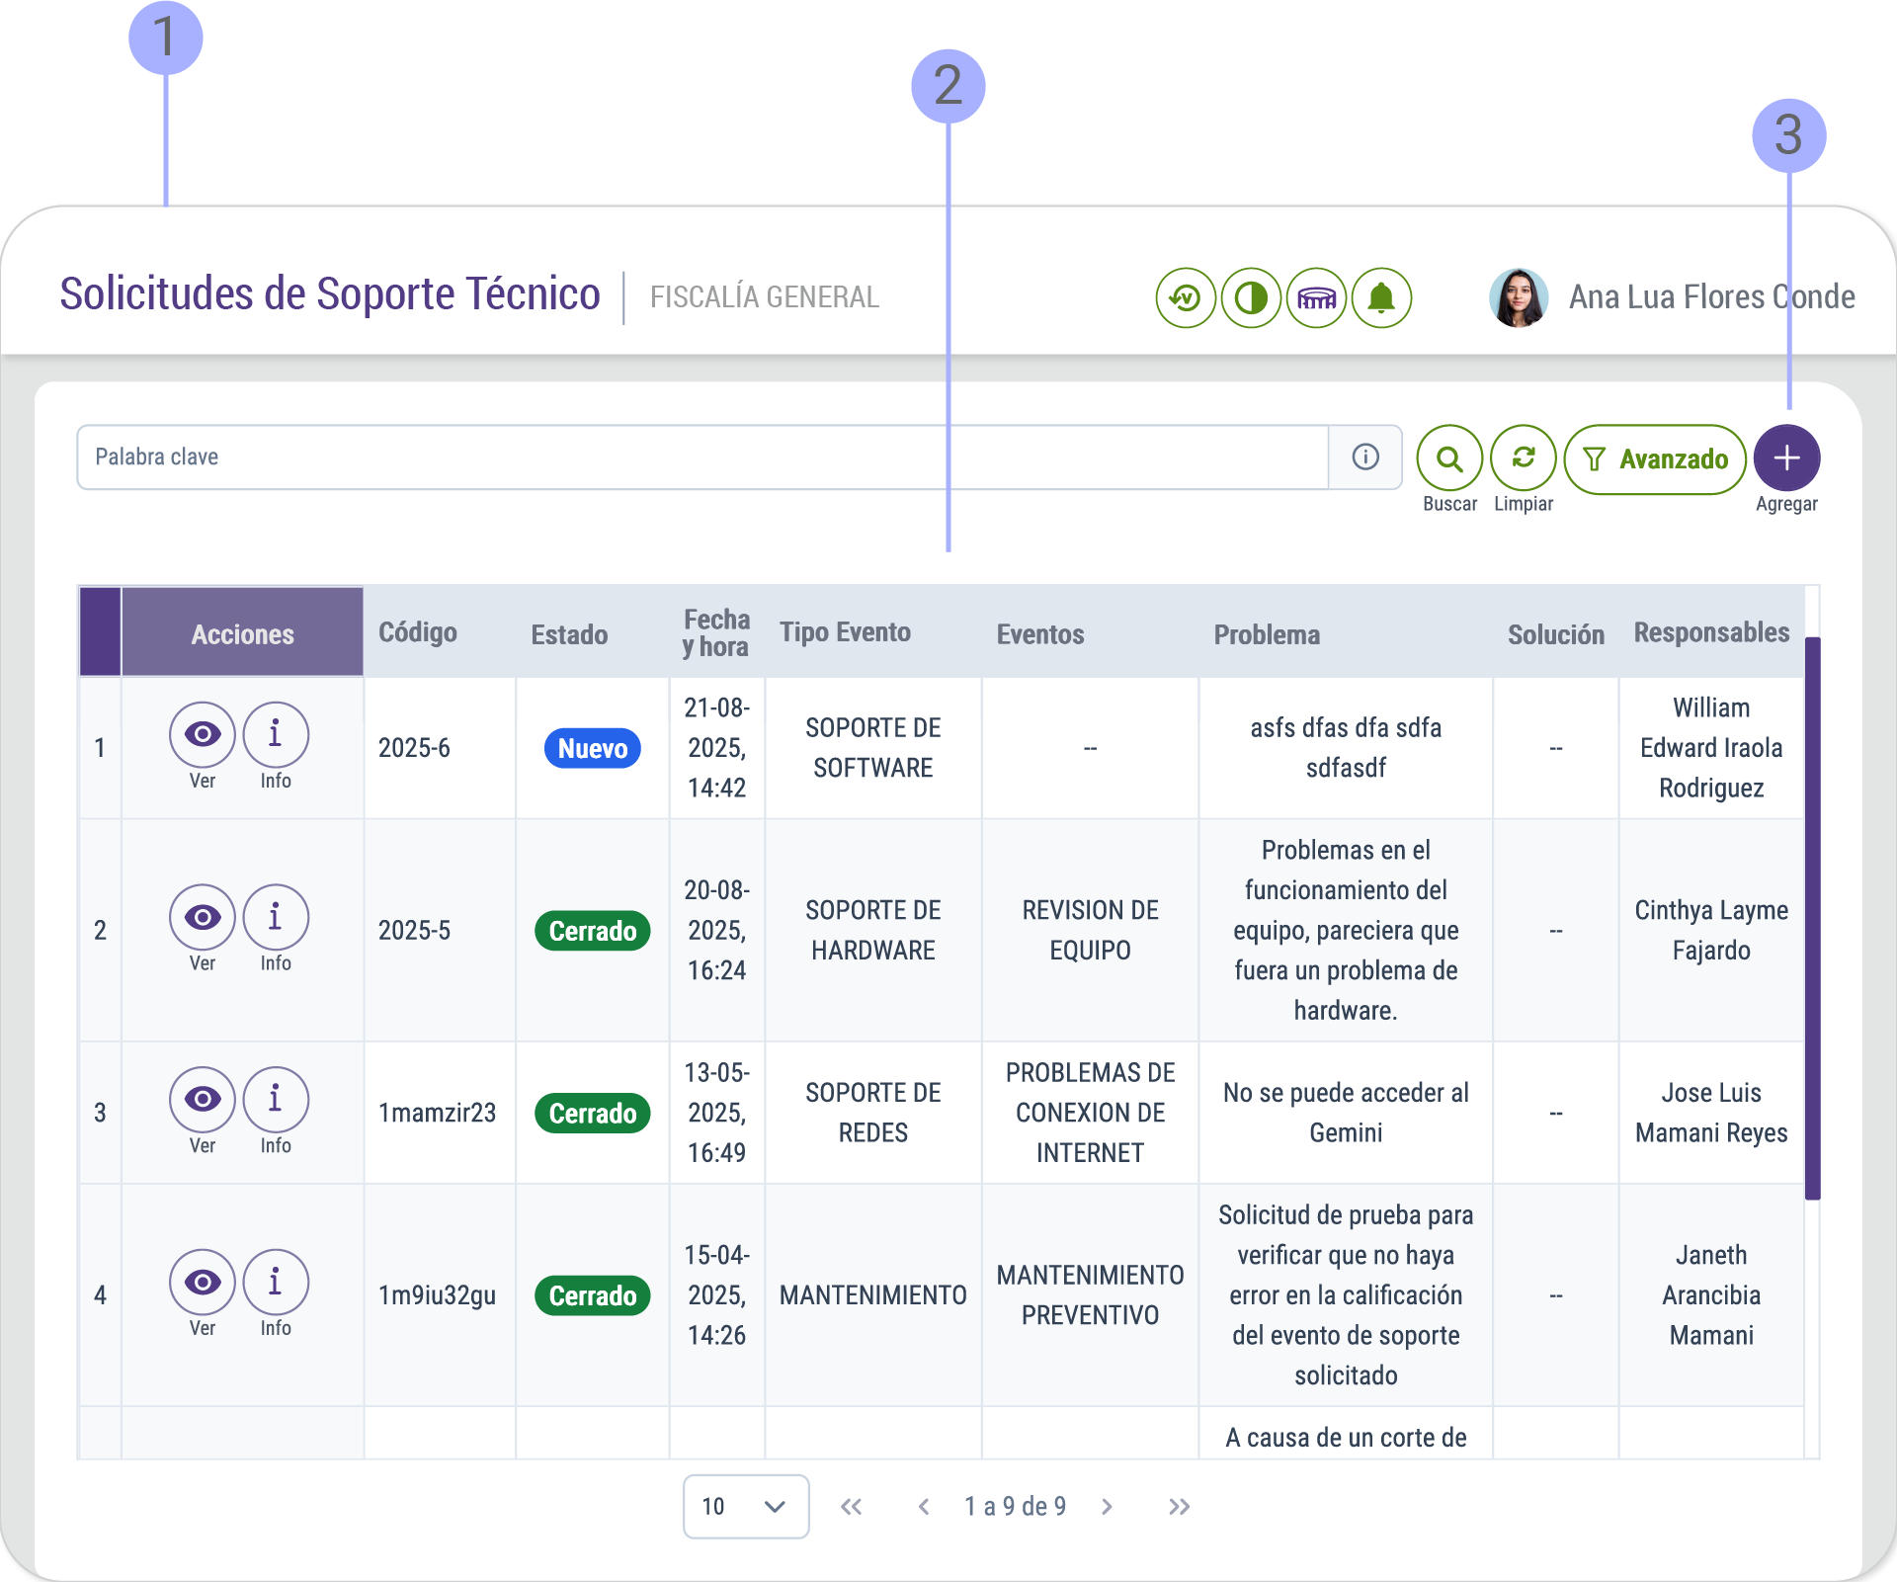The width and height of the screenshot is (1897, 1582).
Task: Jump to last page double chevron
Action: 1179,1506
